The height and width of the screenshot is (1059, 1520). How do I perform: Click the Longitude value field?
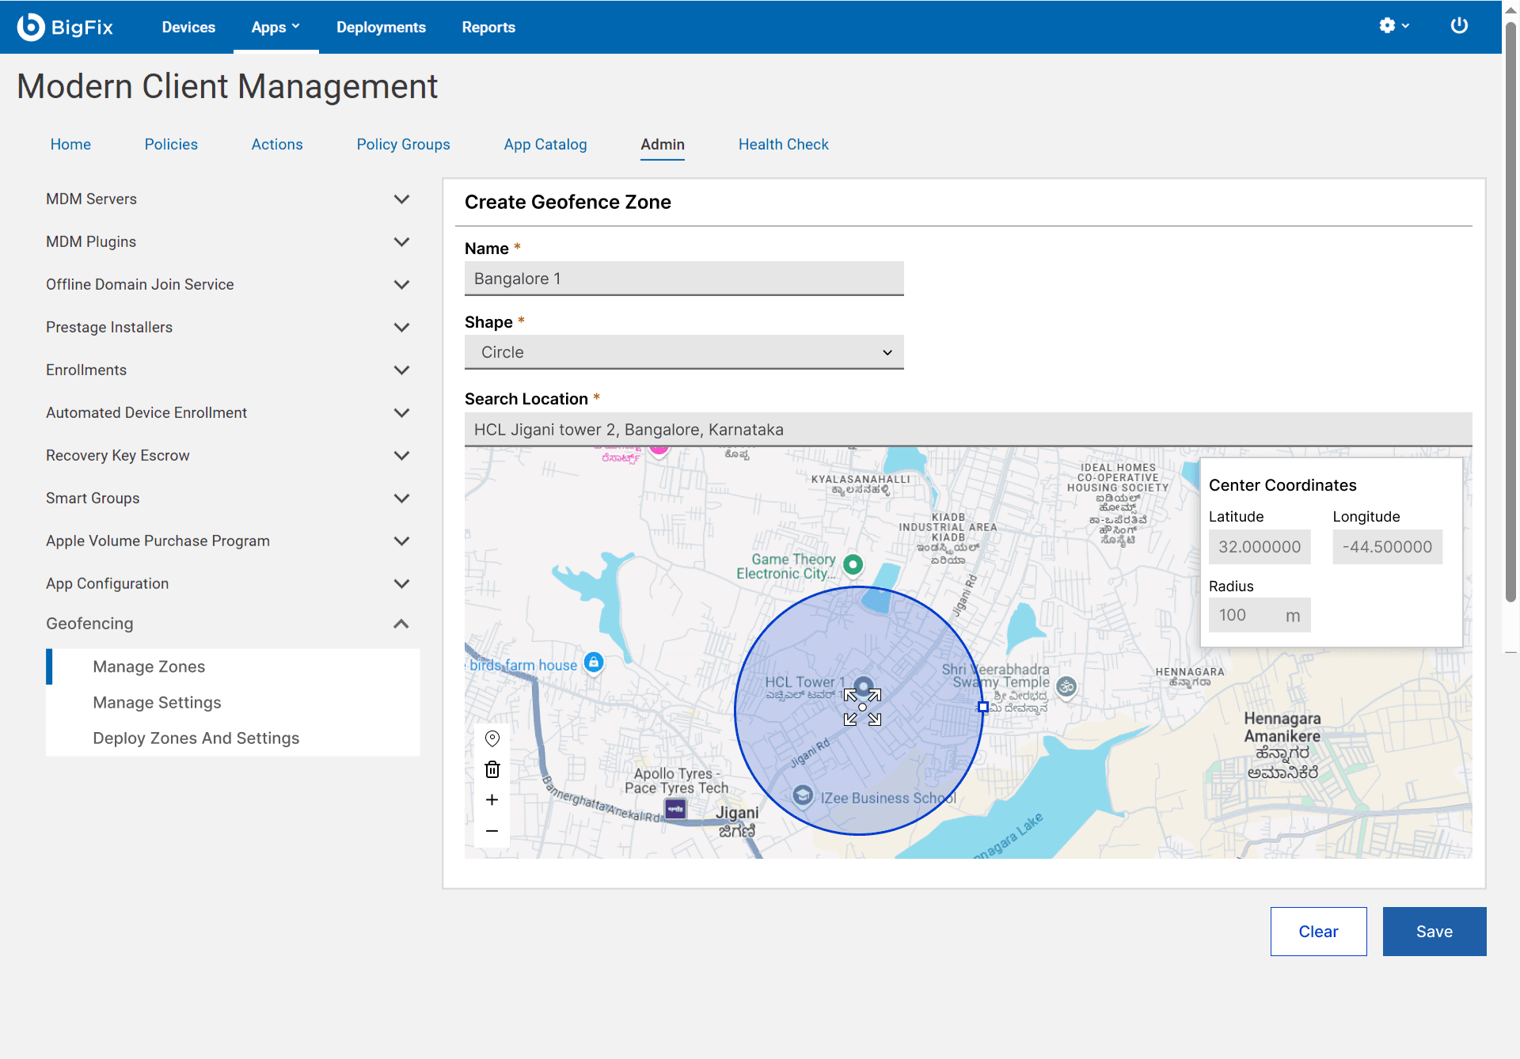coord(1387,547)
